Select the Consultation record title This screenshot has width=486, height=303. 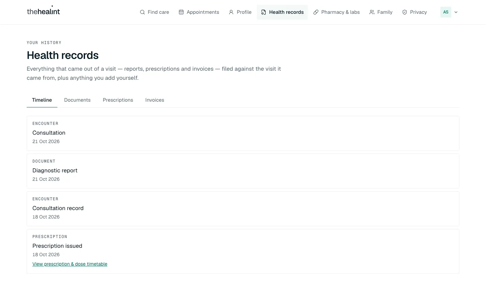[58, 208]
